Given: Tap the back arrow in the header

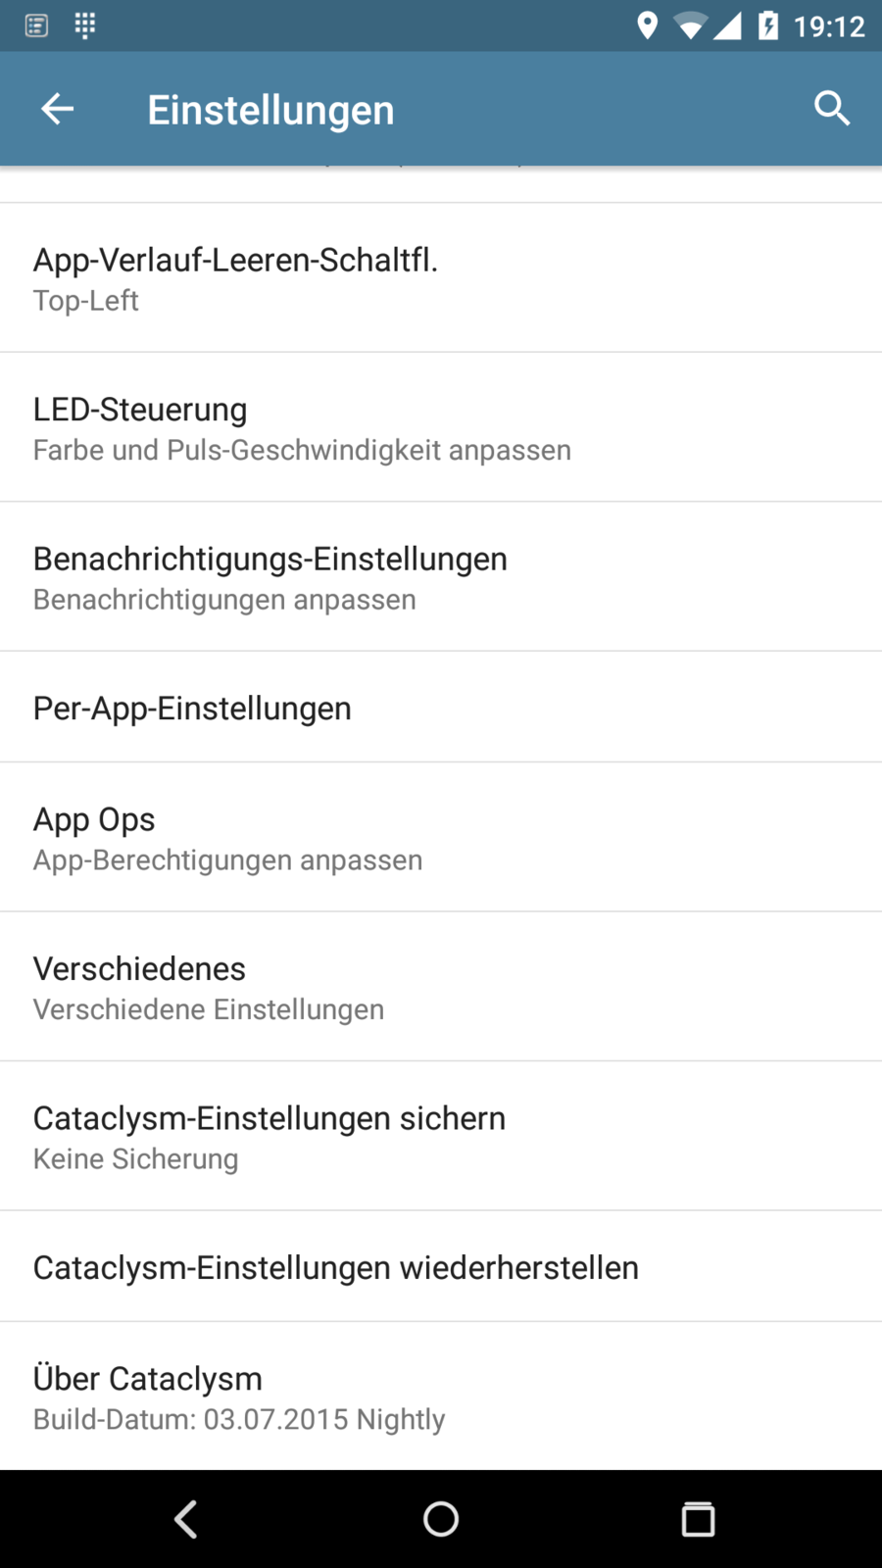Looking at the screenshot, I should (57, 109).
